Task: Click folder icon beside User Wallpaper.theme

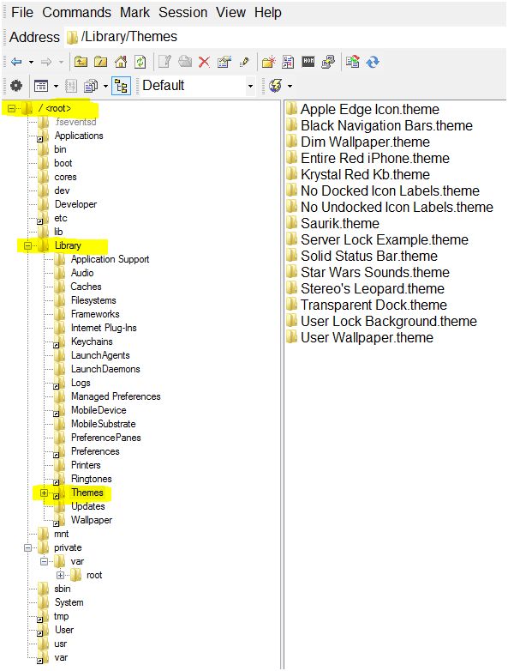Action: (292, 336)
